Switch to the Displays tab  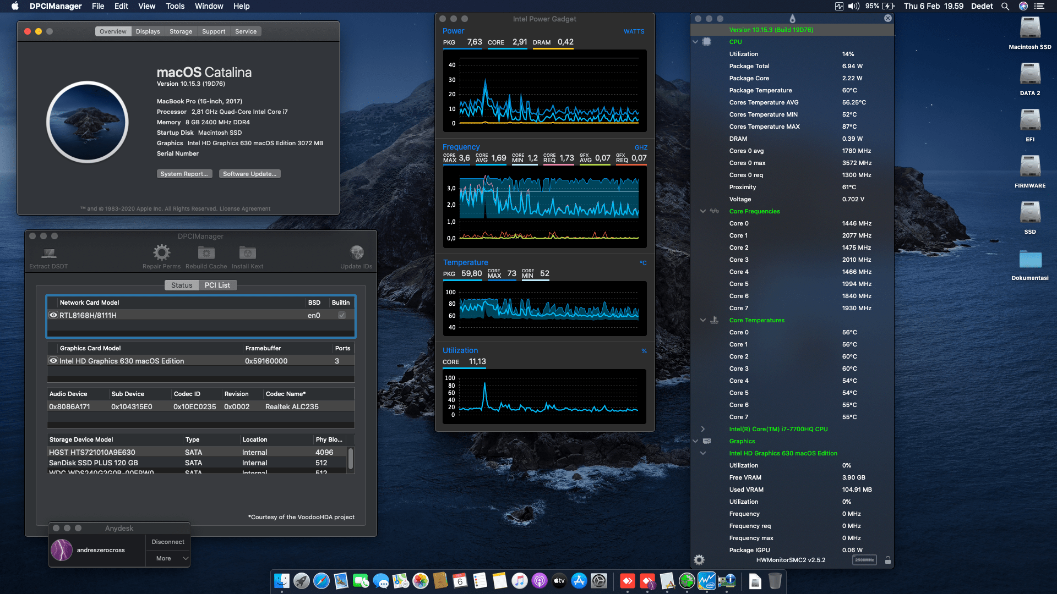pos(148,31)
